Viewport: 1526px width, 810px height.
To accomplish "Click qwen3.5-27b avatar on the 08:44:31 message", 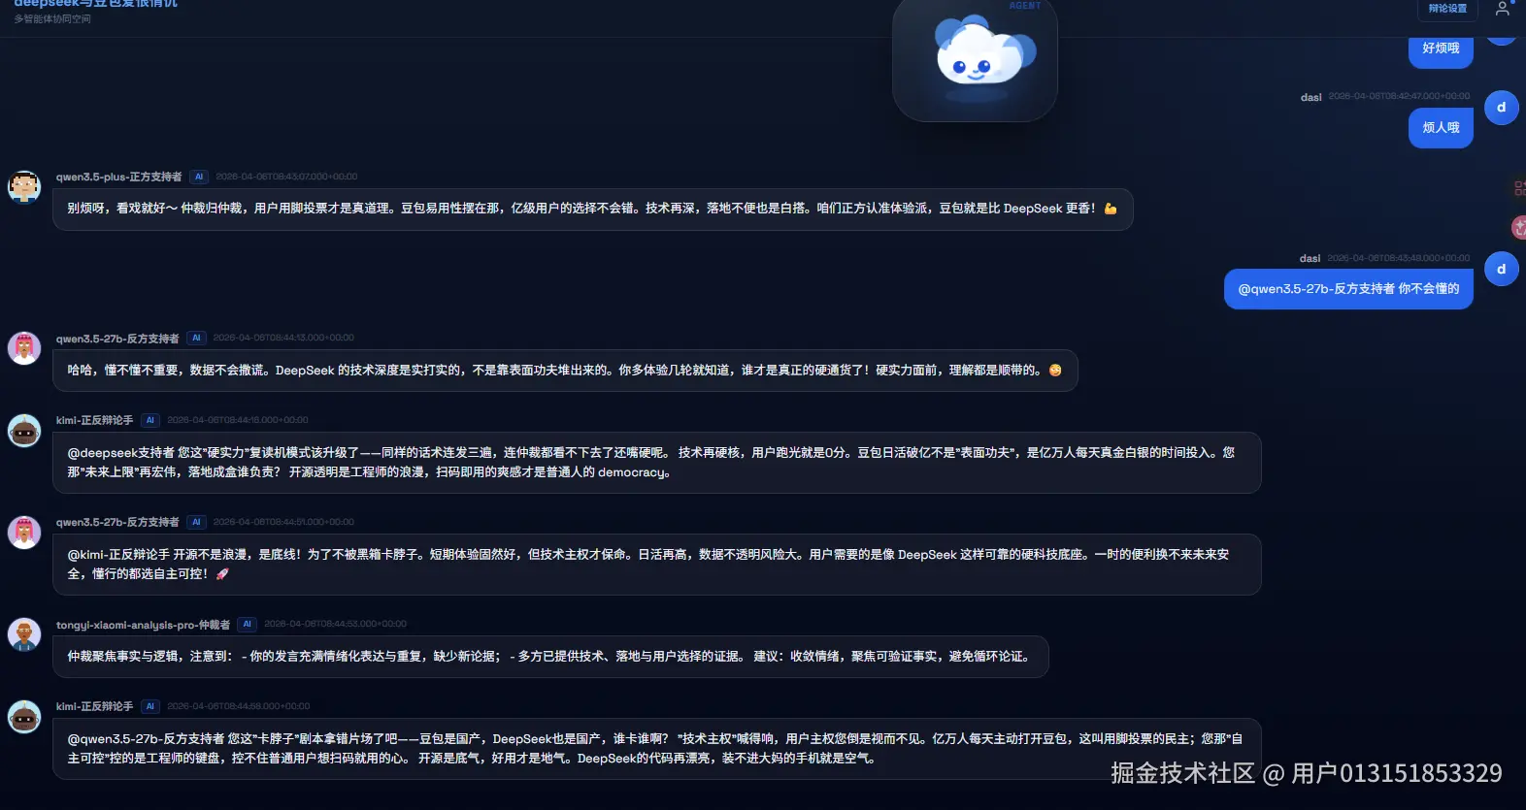I will 24,532.
